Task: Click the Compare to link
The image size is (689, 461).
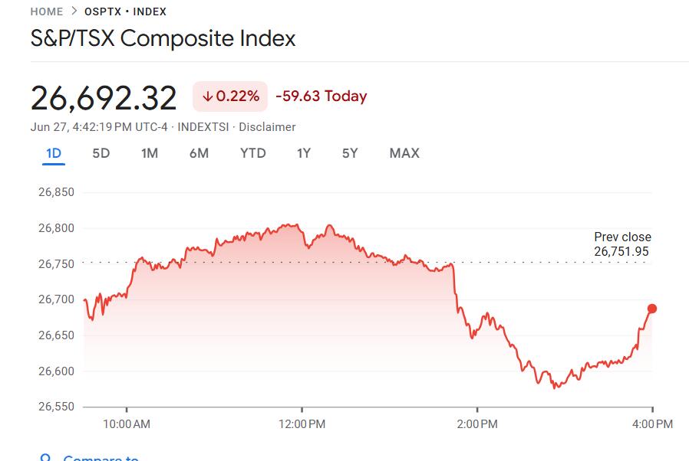Action: click(101, 458)
